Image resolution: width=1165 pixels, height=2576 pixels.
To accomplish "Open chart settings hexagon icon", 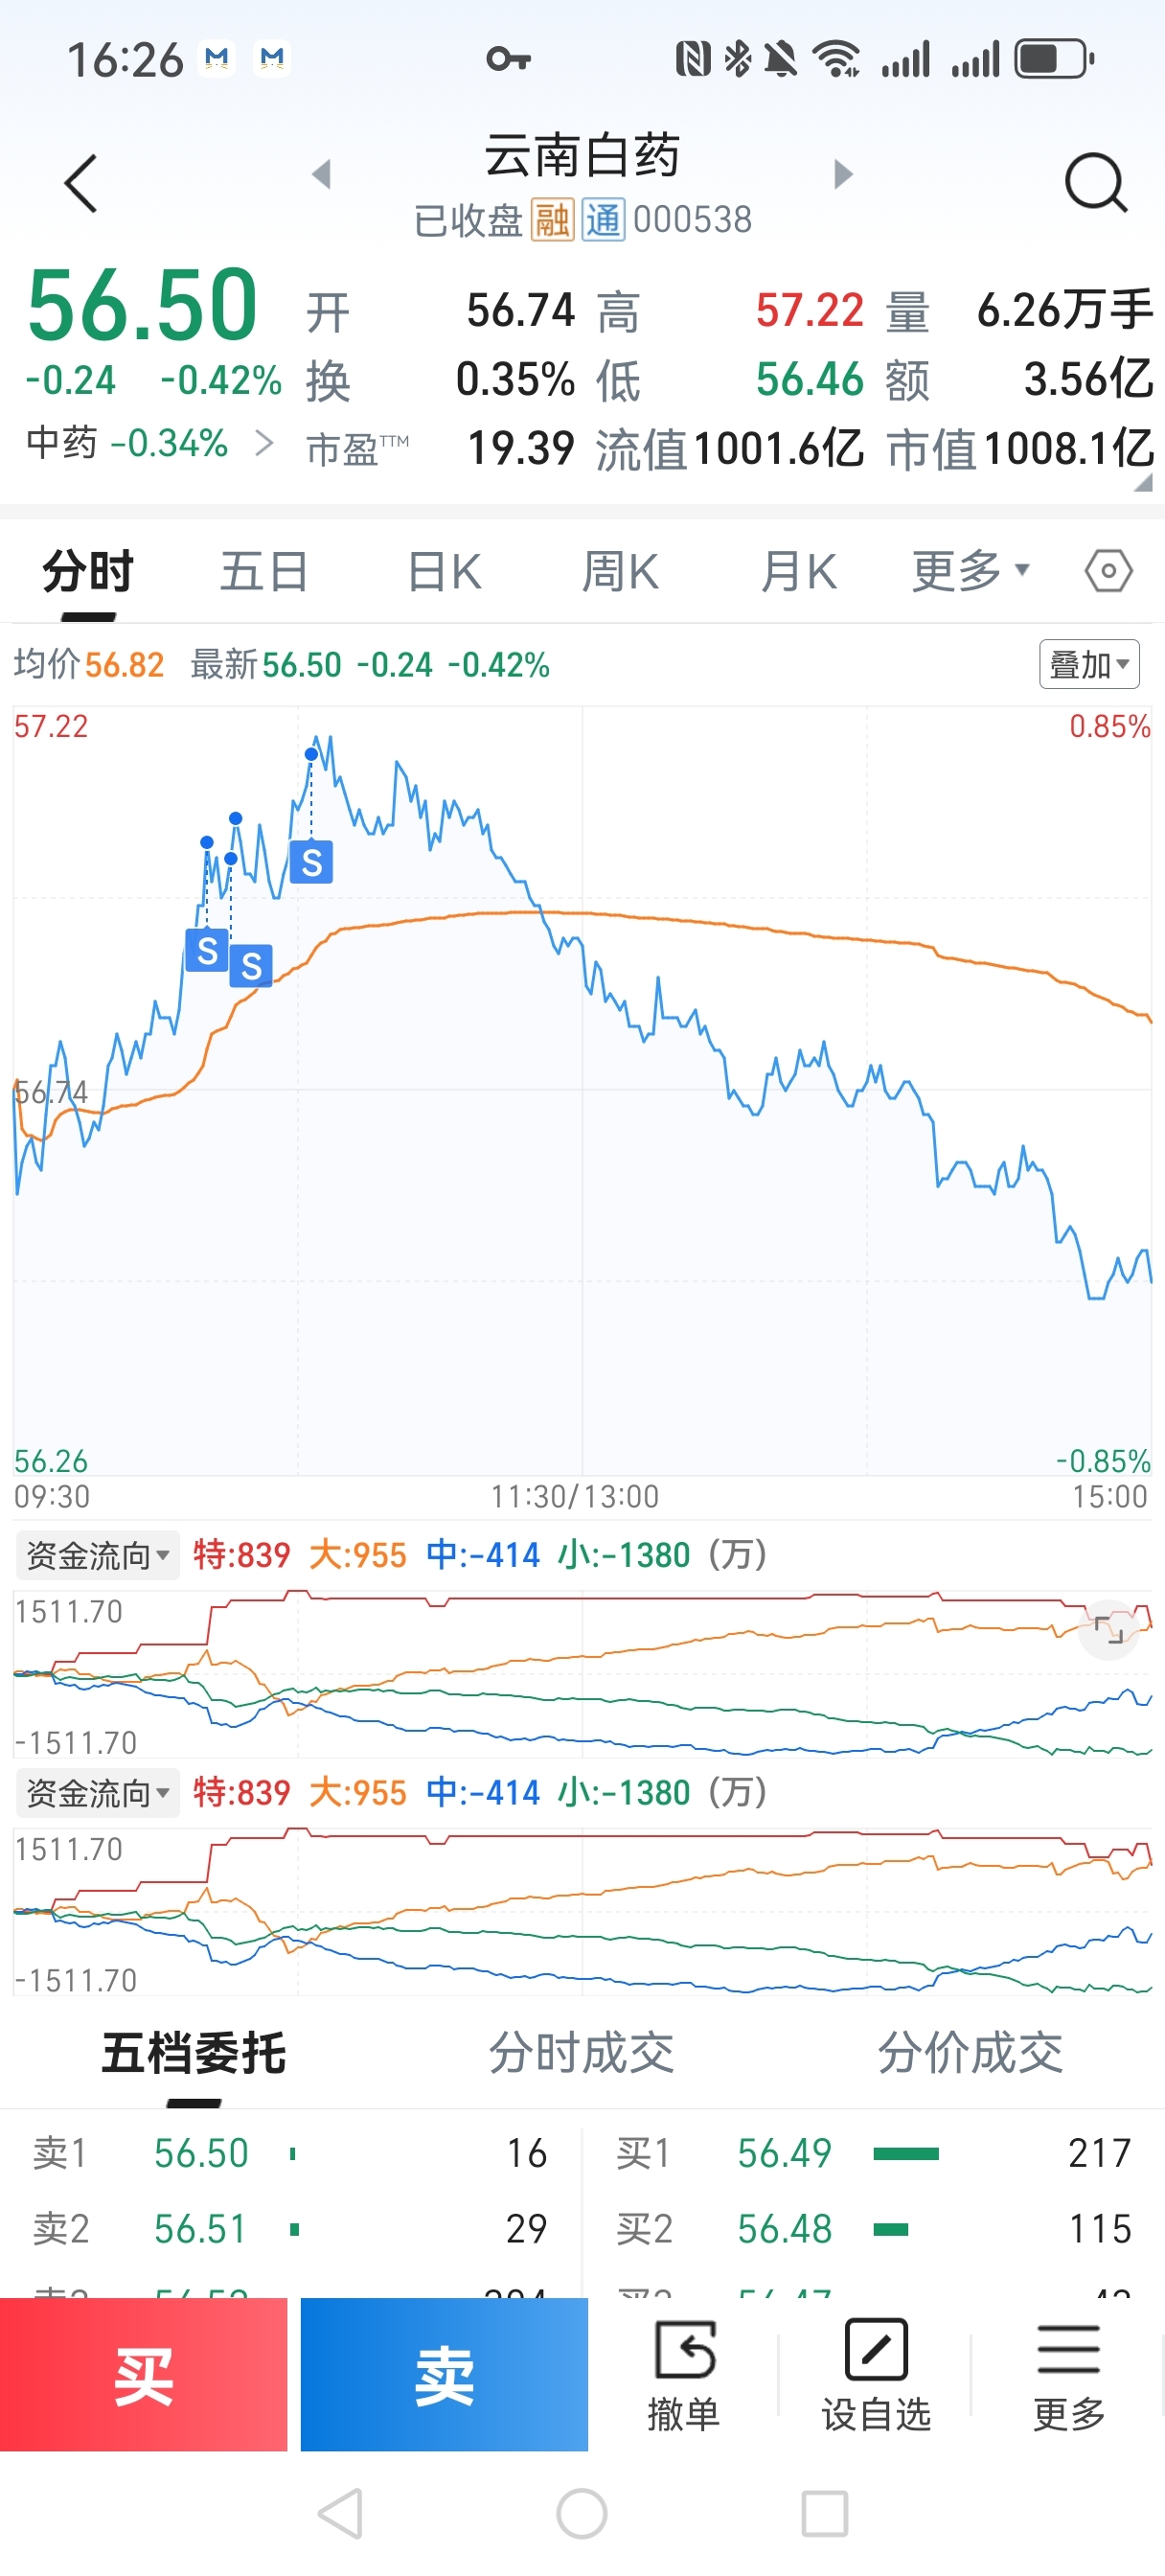I will click(x=1108, y=571).
